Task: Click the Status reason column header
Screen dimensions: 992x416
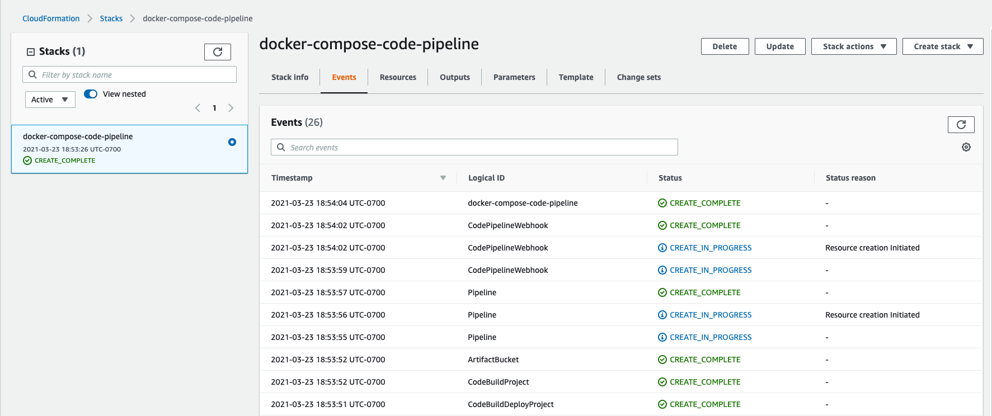Action: point(850,178)
